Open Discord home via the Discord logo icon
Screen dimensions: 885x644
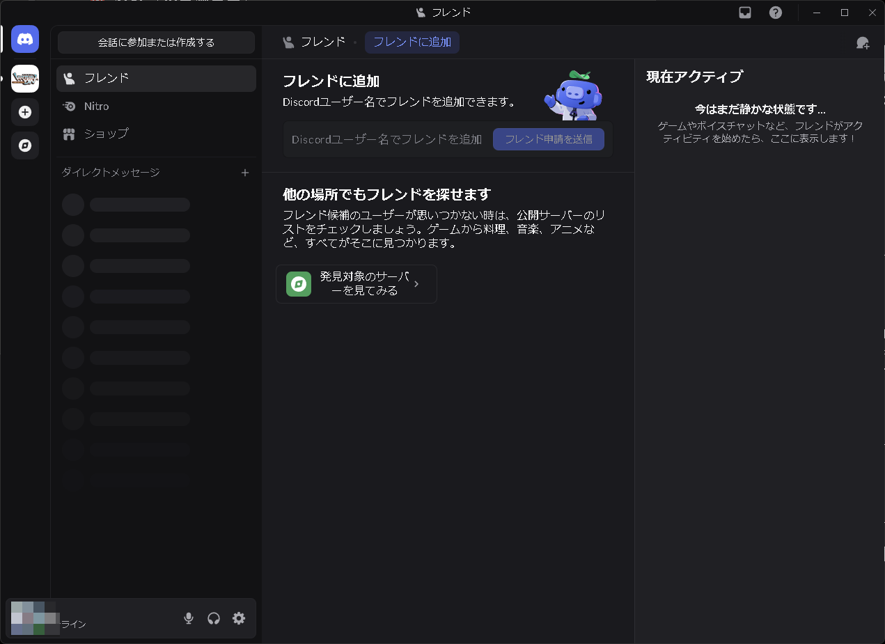click(x=25, y=39)
